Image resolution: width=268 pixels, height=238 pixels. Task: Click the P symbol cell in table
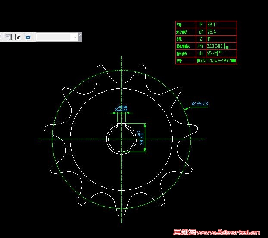tap(201, 25)
